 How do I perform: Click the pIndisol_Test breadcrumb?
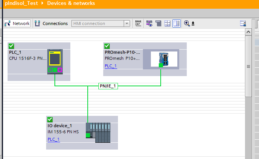(22, 3)
